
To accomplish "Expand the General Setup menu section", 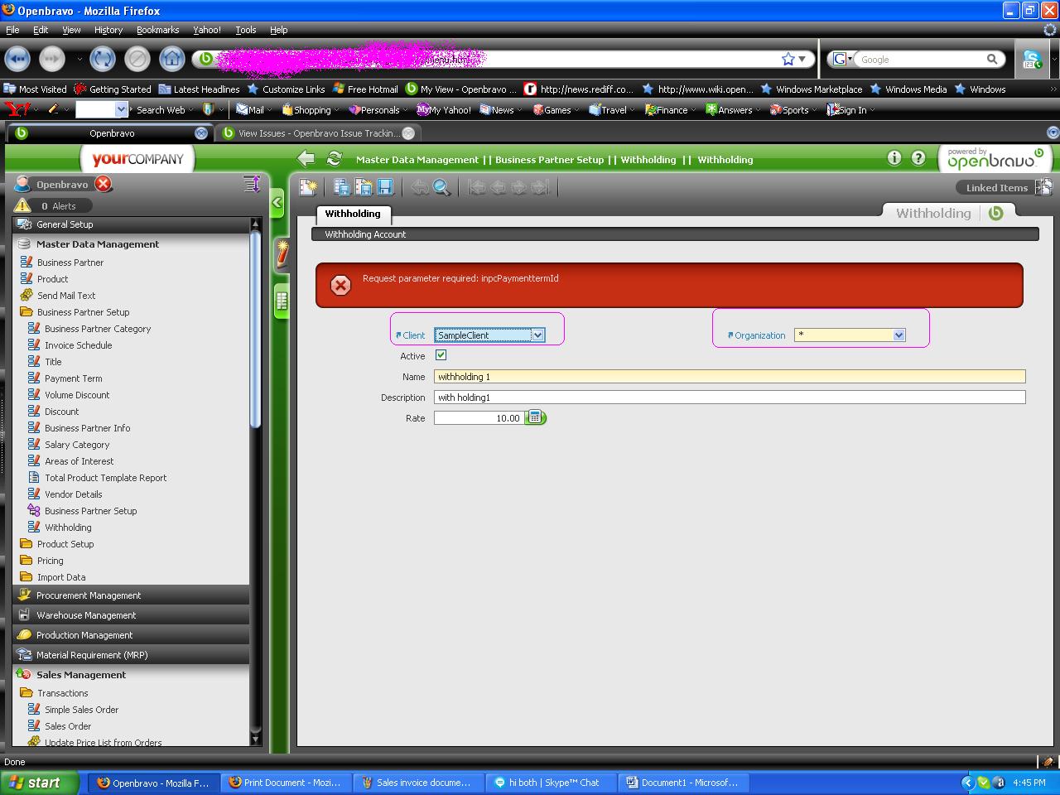I will pos(131,224).
